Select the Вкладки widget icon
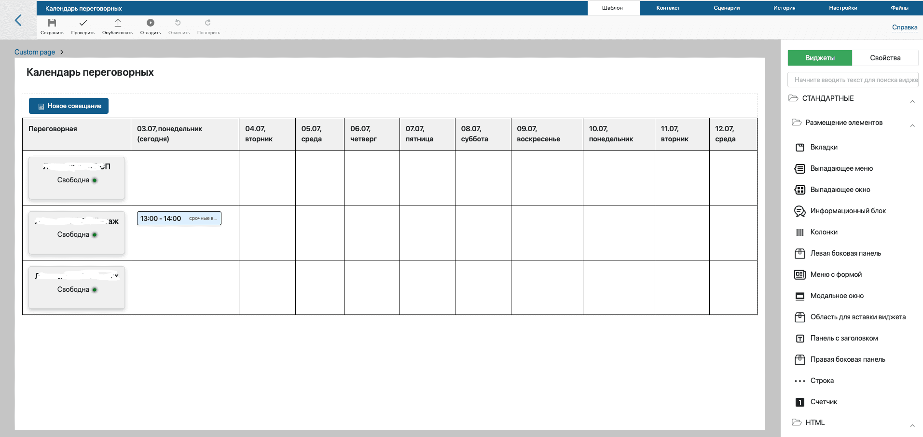This screenshot has height=437, width=923. point(800,148)
